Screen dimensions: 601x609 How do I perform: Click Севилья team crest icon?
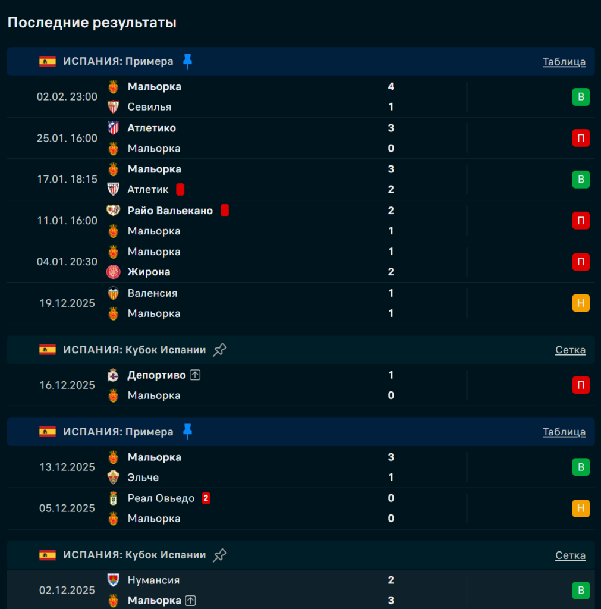tap(113, 107)
